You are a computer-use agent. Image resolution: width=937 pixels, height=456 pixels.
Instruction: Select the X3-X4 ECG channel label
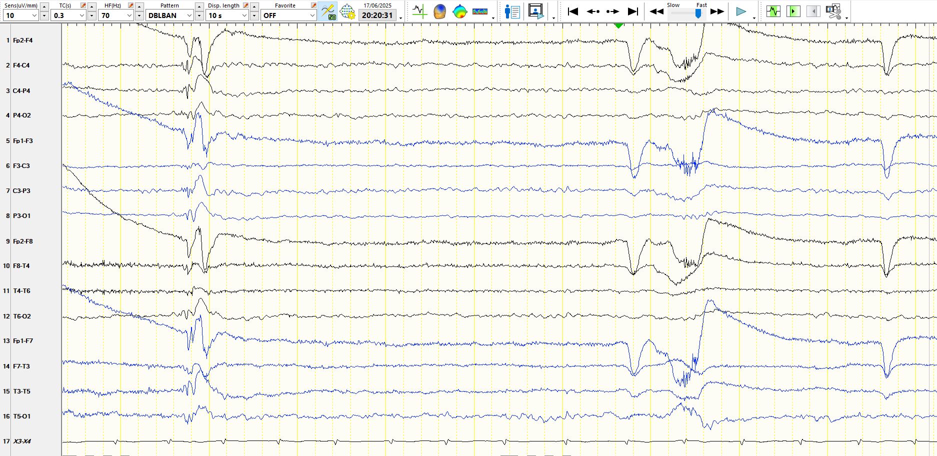pos(21,441)
